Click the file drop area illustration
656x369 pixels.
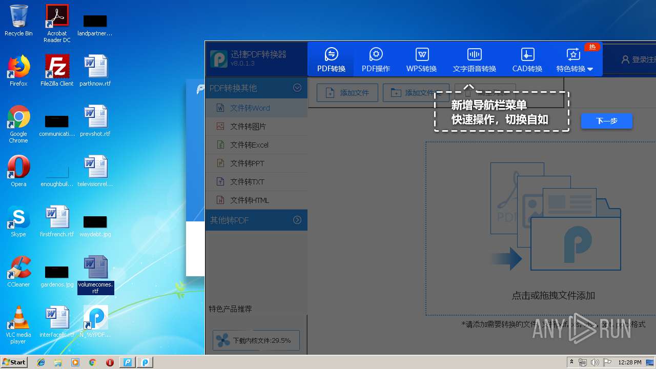pos(555,217)
